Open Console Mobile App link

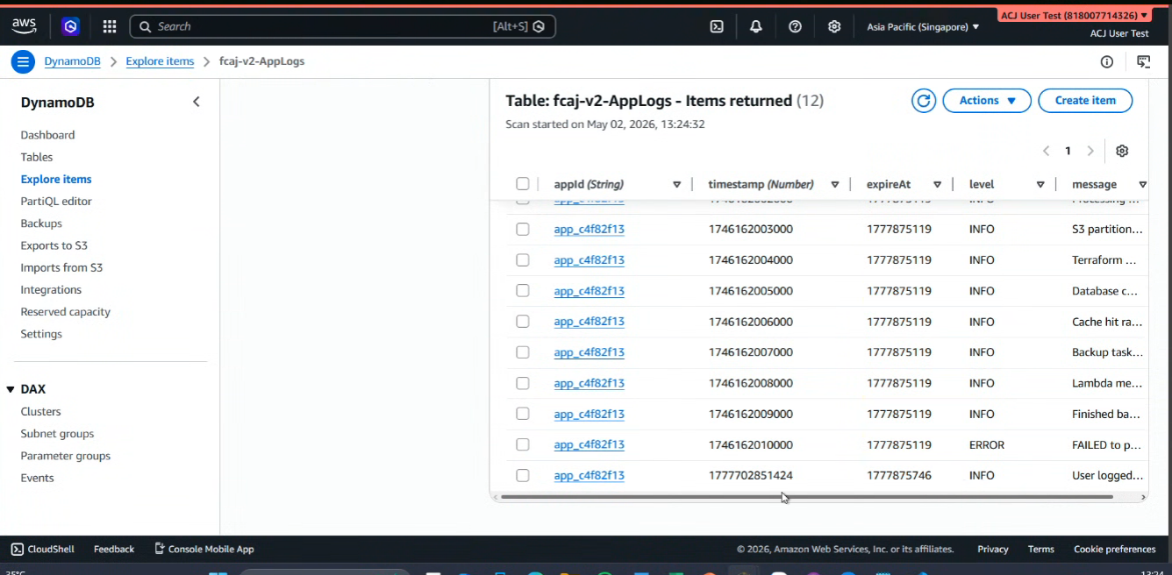coord(204,549)
